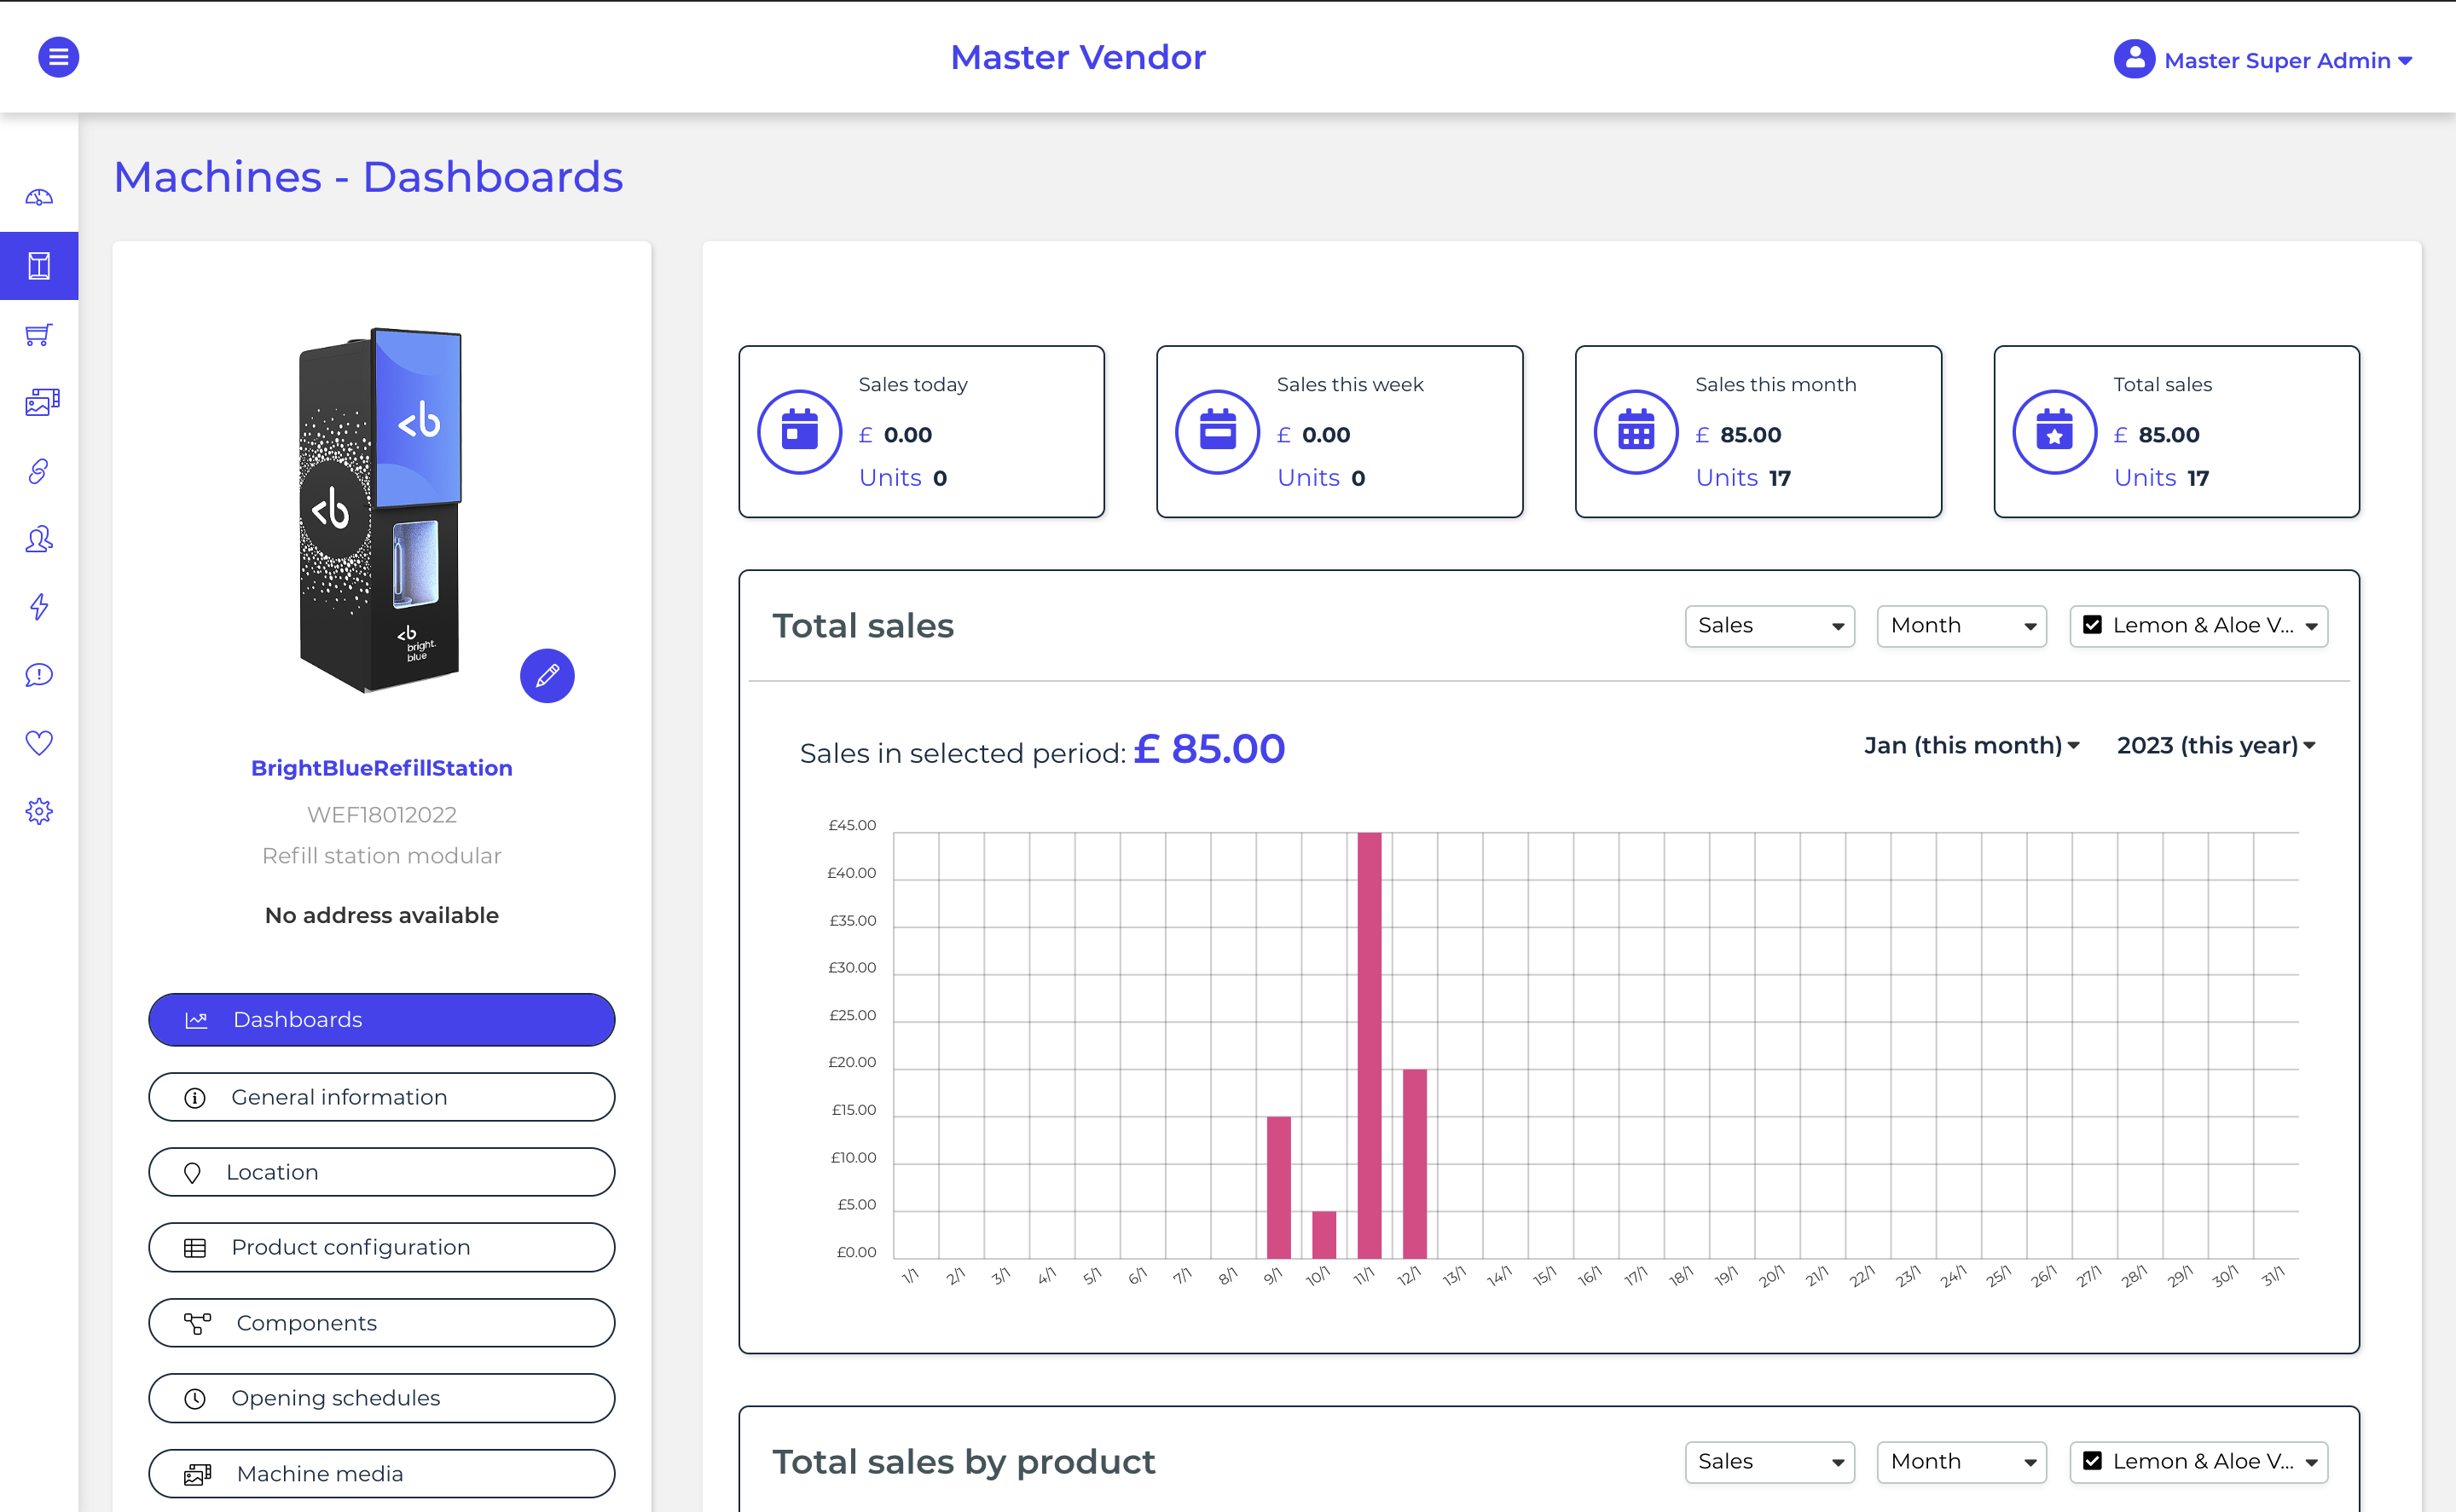Open the Master Super Admin account menu
2456x1512 pixels.
(x=2264, y=60)
